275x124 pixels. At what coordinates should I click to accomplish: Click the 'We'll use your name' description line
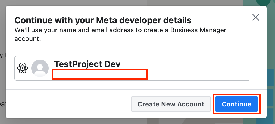pos(120,30)
